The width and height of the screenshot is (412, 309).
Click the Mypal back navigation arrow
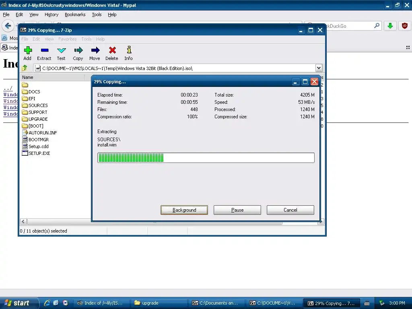[x=8, y=26]
